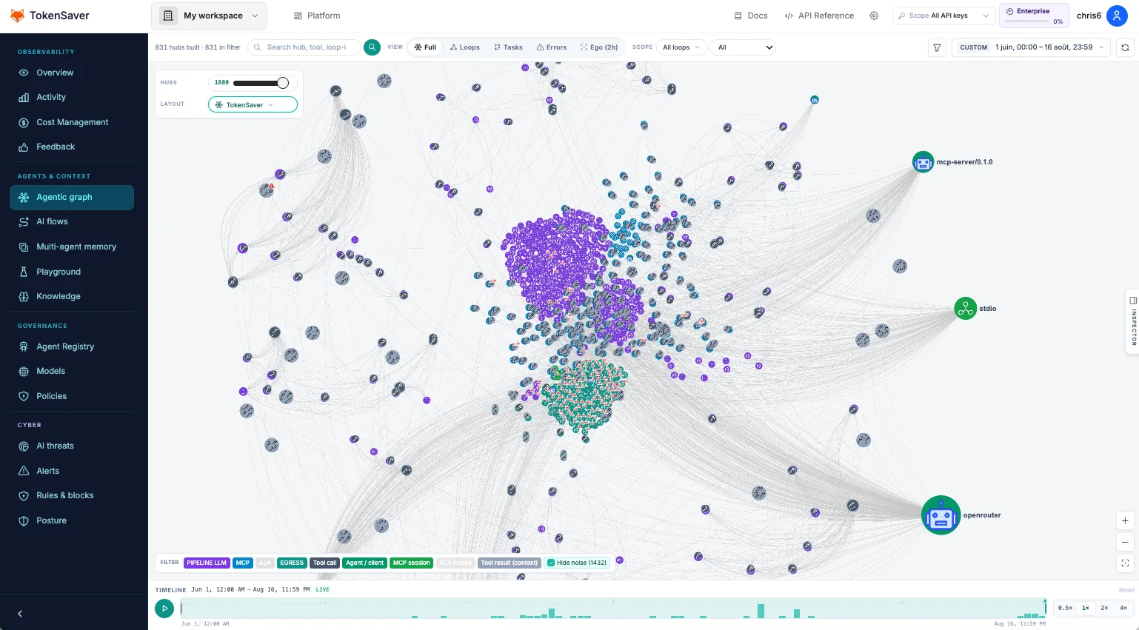Viewport: 1139px width, 630px height.
Task: Play the timeline
Action: click(164, 609)
